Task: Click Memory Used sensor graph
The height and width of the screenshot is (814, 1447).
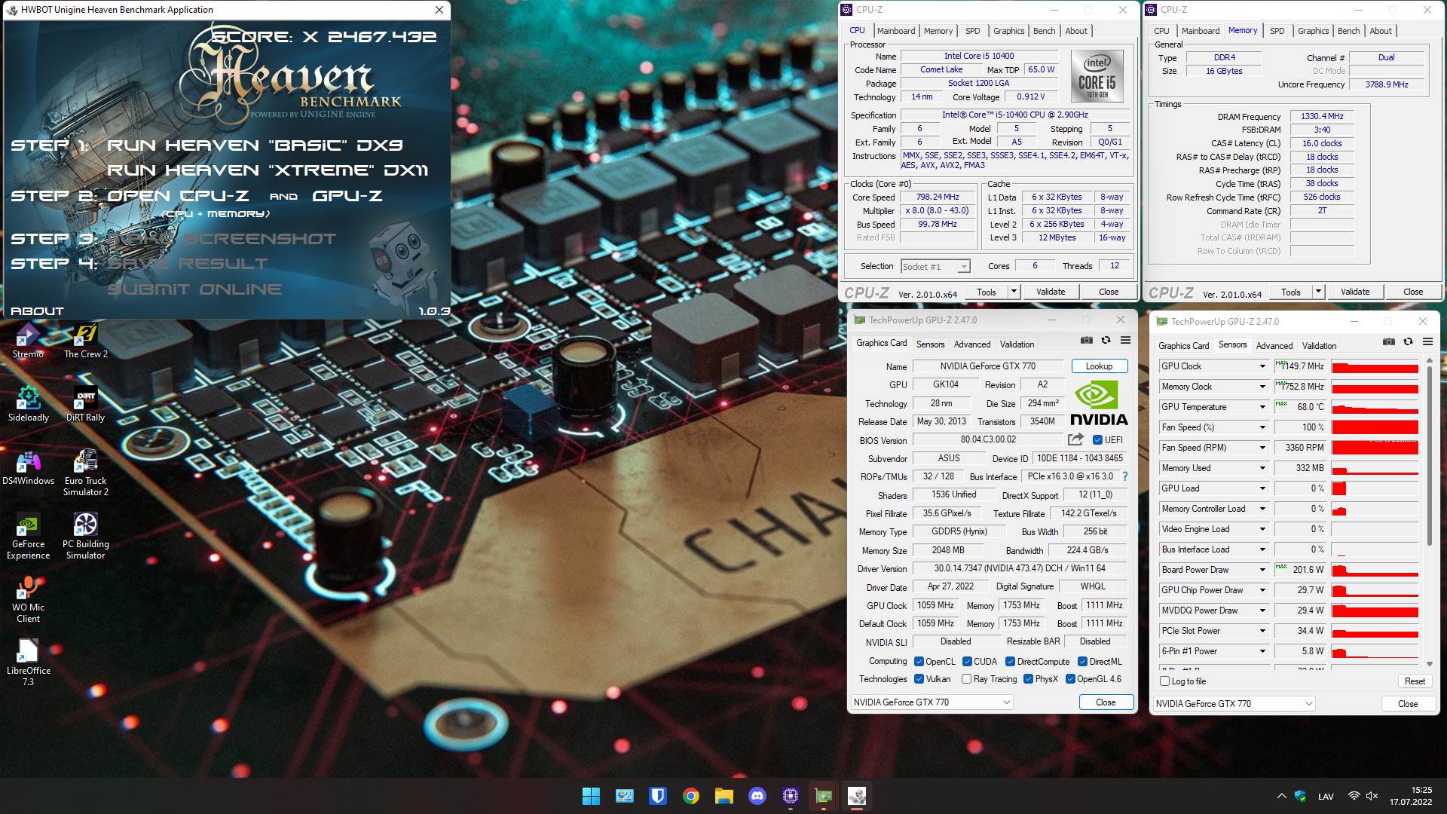Action: (x=1375, y=468)
